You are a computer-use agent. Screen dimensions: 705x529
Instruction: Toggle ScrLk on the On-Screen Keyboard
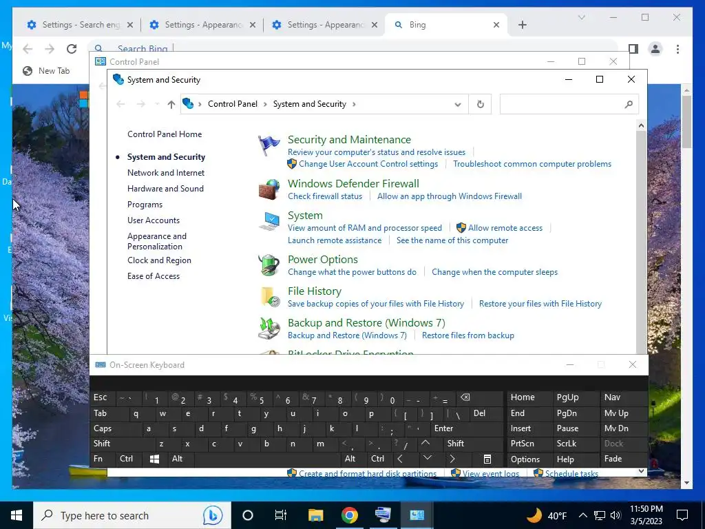coord(576,444)
